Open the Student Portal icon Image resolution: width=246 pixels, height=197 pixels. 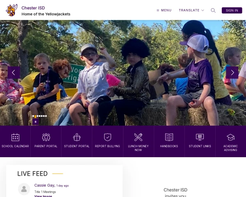click(x=77, y=137)
